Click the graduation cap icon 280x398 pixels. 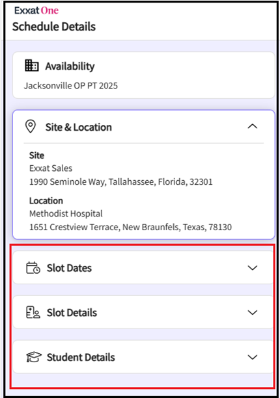(34, 357)
